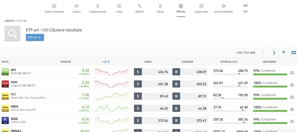Click the 1-50 FĂRĂ 400 counter
The width and height of the screenshot is (297, 132).
click(x=245, y=53)
